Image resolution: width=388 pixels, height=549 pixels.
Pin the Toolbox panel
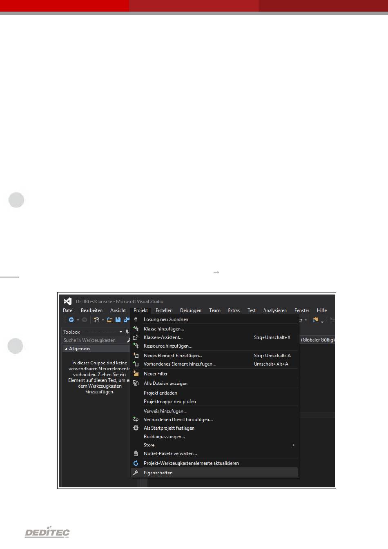[x=127, y=332]
